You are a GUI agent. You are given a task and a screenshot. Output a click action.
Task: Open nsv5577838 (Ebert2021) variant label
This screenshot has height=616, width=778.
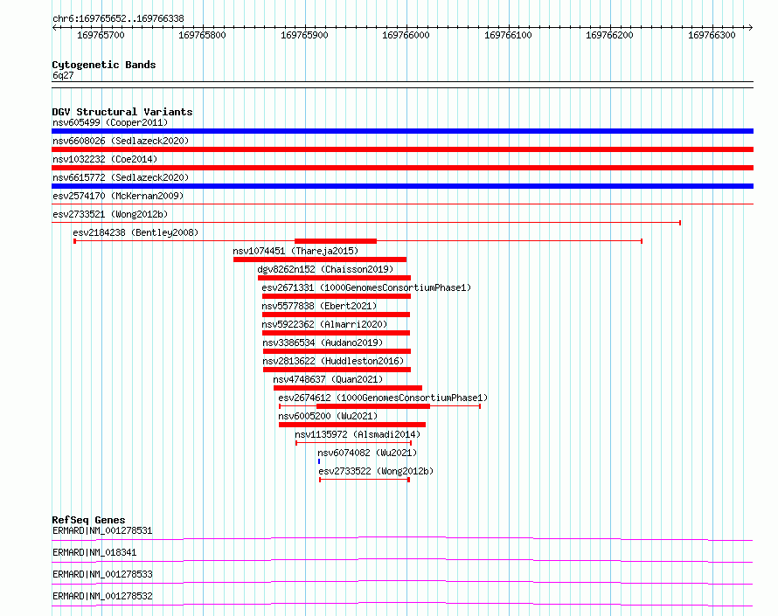pyautogui.click(x=320, y=306)
